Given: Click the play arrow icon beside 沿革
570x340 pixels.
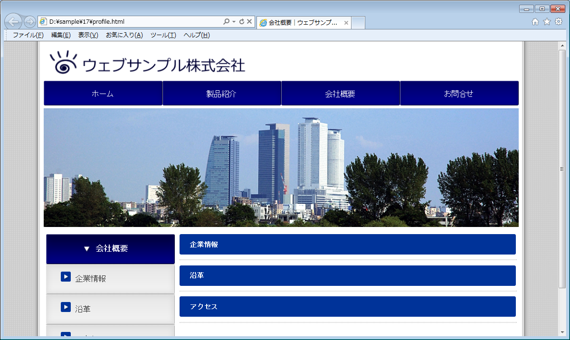Looking at the screenshot, I should point(66,307).
